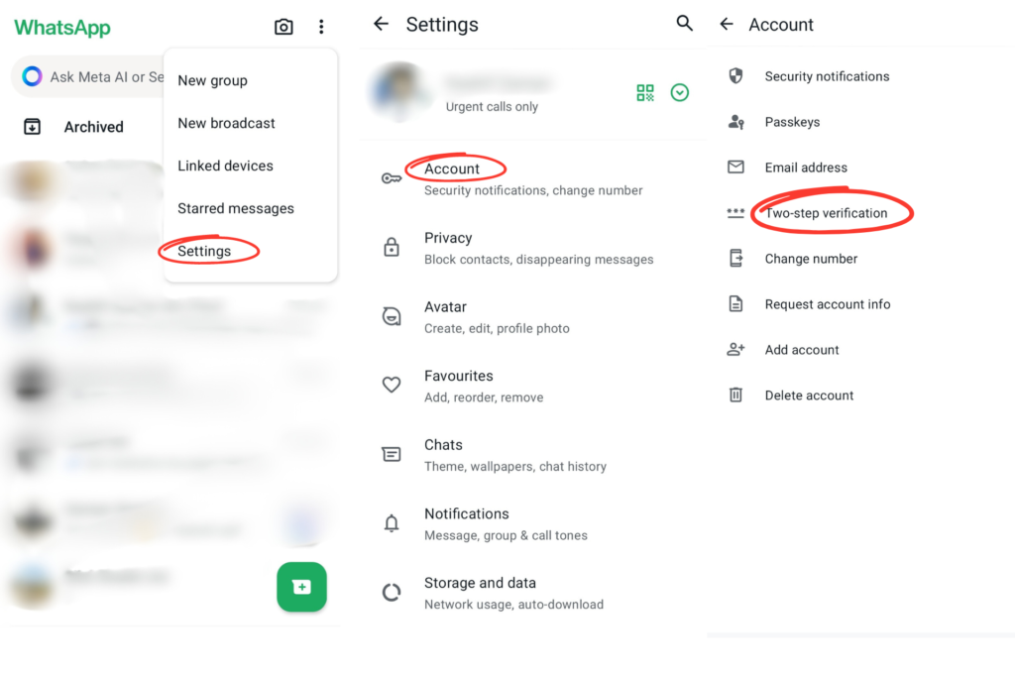
Task: Go back from the Settings screen
Action: 382,24
